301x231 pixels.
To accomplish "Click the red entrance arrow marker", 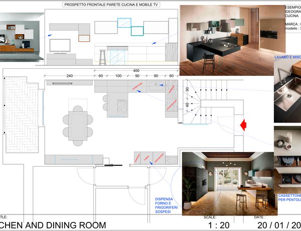I will [x=244, y=125].
